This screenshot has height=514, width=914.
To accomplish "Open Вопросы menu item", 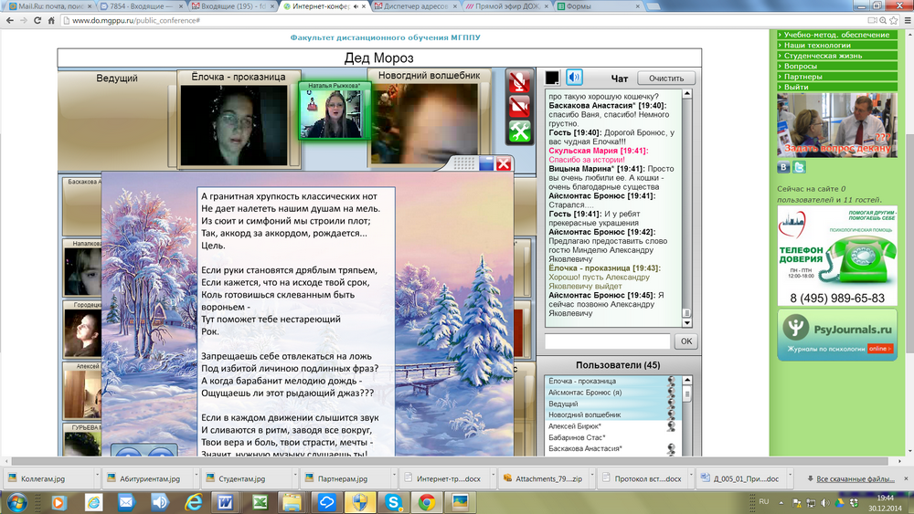I will pyautogui.click(x=836, y=66).
